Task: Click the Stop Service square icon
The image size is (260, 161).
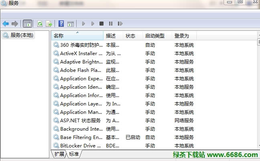Action: (102, 24)
